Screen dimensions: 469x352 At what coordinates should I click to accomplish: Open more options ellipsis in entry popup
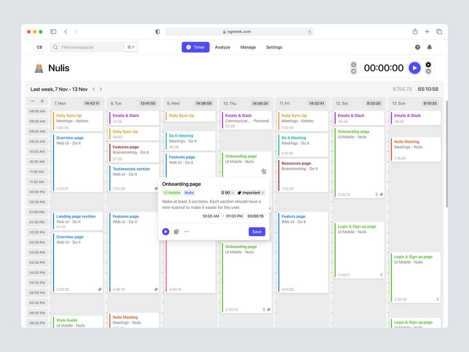click(x=186, y=232)
